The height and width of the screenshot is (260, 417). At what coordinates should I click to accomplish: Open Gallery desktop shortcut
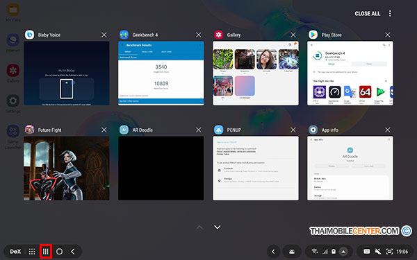[x=13, y=73]
